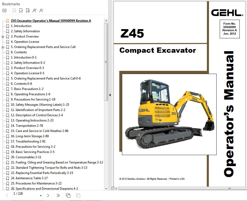Viewport: 247px width, 201px height.
Task: Go to 9. Precautions for Servicing 1-19
Action: (x=33, y=99)
